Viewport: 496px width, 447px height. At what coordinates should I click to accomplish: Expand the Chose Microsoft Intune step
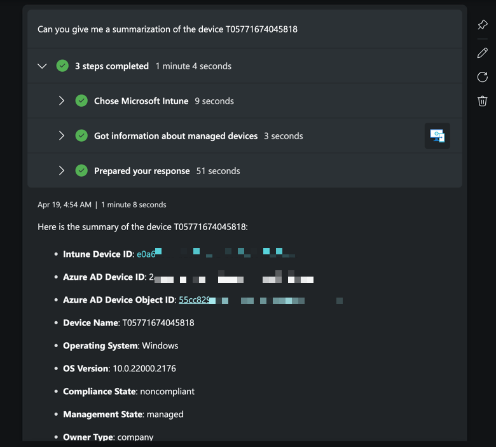[x=62, y=100]
